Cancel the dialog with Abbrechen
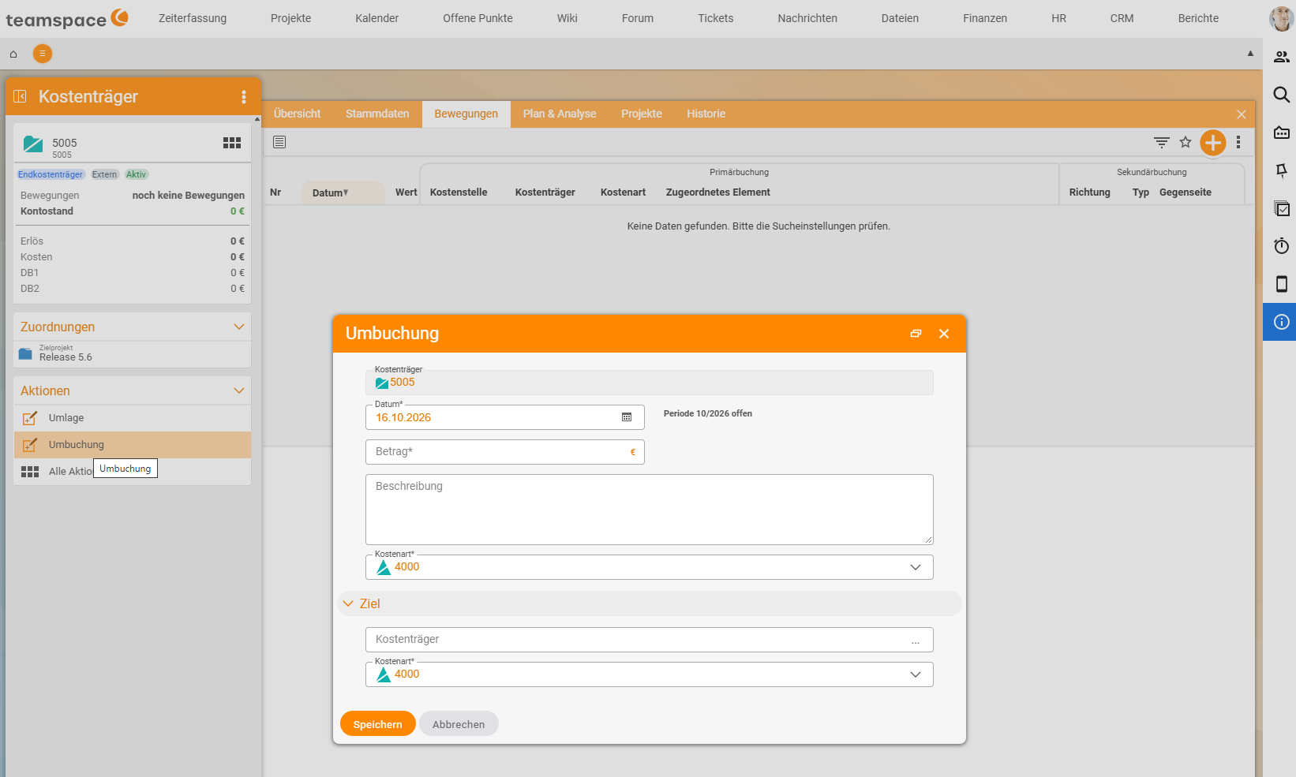Viewport: 1296px width, 777px height. tap(459, 724)
